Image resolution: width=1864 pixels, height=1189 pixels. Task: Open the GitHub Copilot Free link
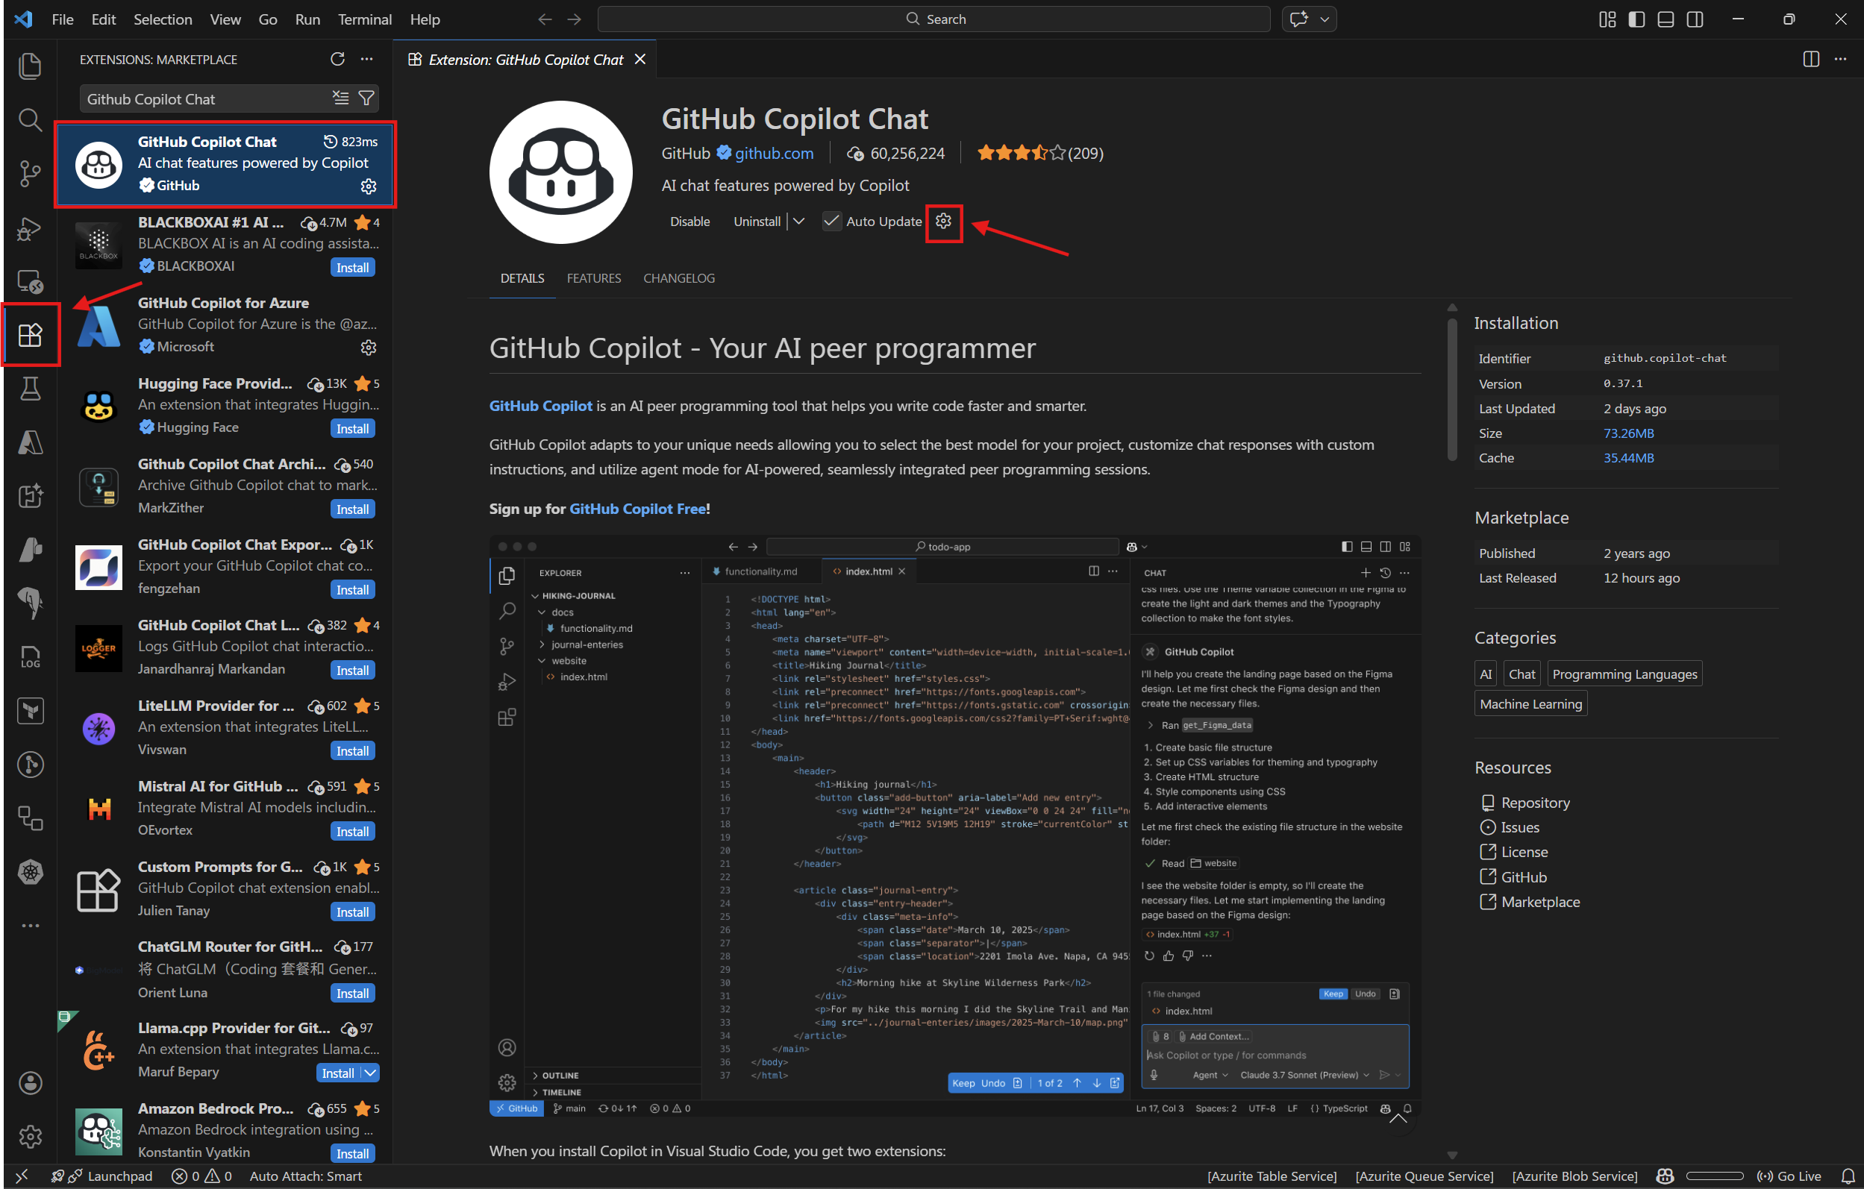[x=637, y=509]
